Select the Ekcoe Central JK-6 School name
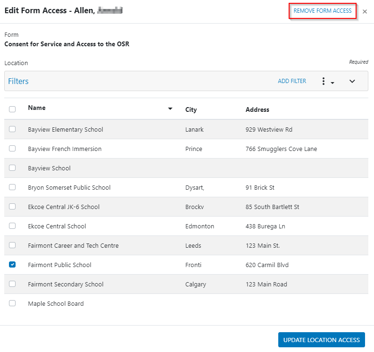 (x=64, y=207)
